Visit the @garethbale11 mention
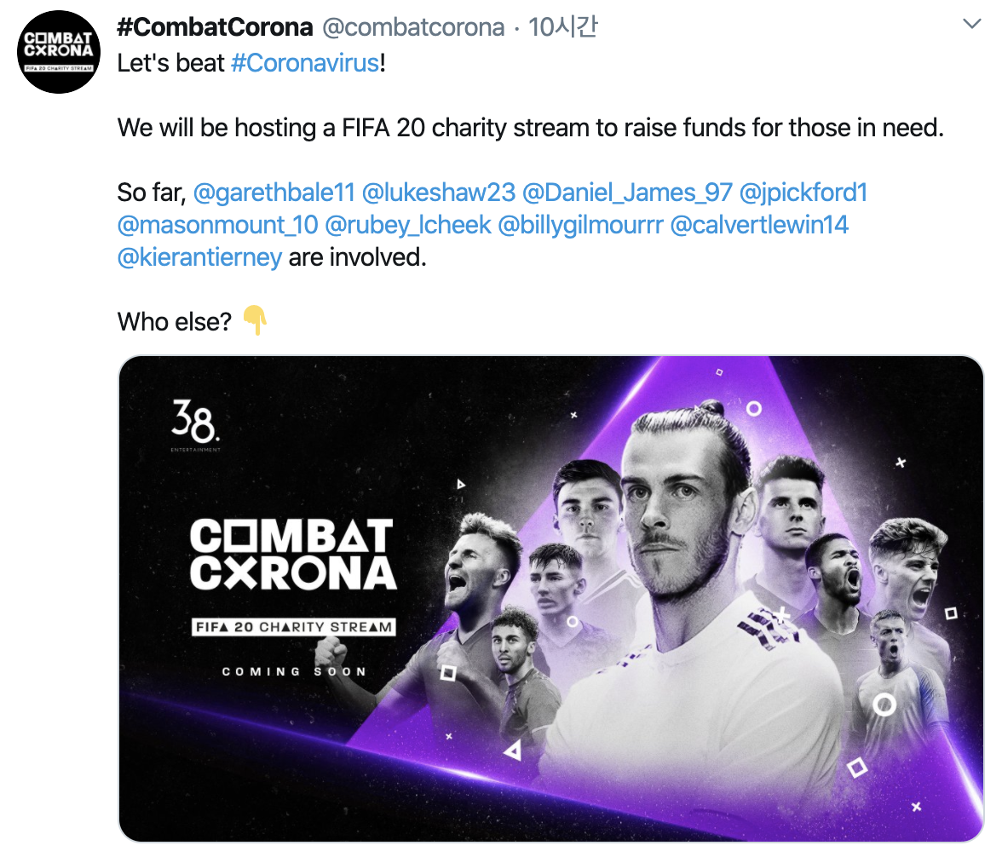The width and height of the screenshot is (1002, 857). coord(274,193)
